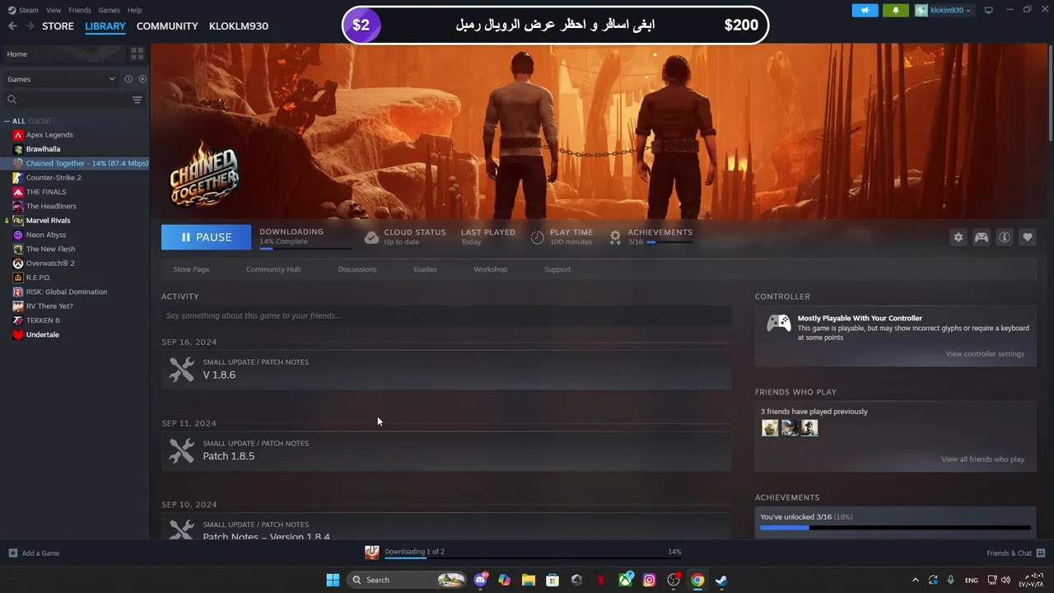Viewport: 1054px width, 593px height.
Task: Go back with the left arrow
Action: (12, 26)
